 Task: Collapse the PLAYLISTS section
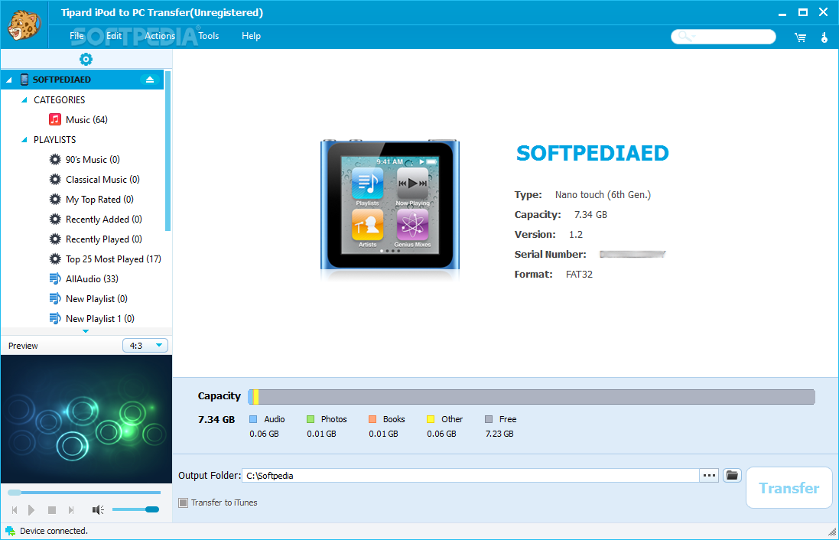[24, 140]
